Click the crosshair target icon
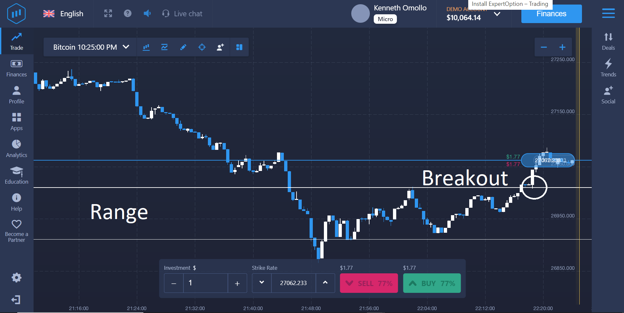This screenshot has width=624, height=313. (202, 47)
